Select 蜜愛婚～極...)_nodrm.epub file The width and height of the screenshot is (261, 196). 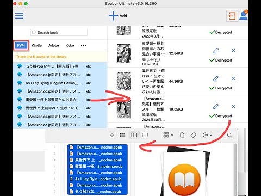click(x=97, y=166)
